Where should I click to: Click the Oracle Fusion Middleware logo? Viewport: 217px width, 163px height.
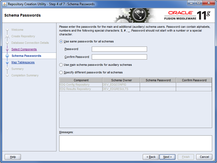pos(187,15)
